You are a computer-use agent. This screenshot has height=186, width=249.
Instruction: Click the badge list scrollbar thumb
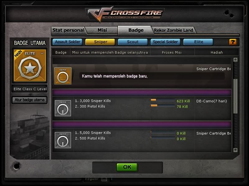(x=235, y=96)
